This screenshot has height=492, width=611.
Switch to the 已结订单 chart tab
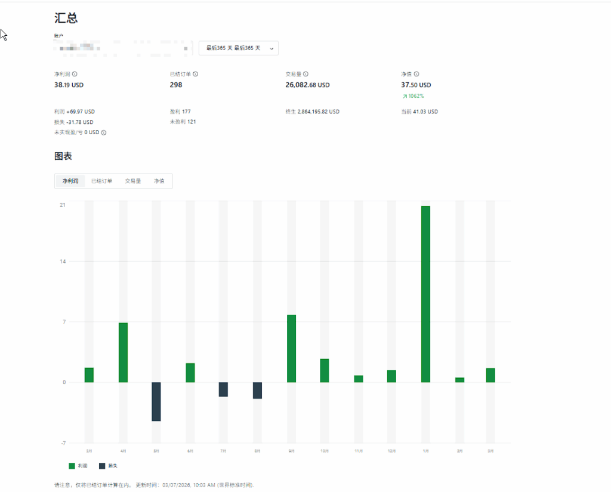pos(101,181)
